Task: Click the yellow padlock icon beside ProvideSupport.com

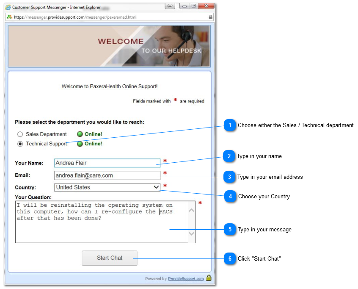Action: (208, 278)
